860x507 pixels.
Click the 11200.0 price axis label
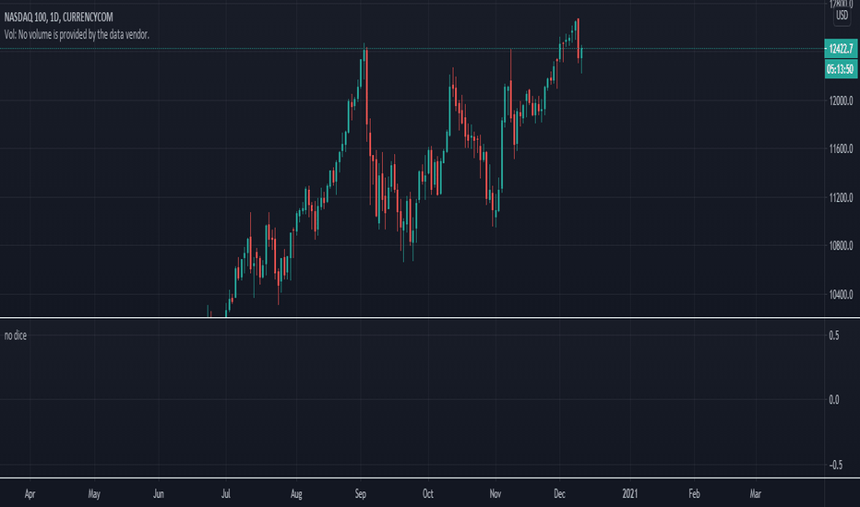(x=841, y=197)
